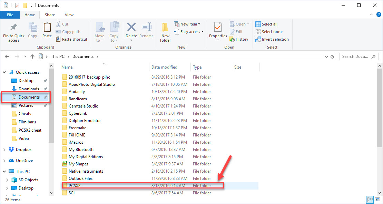Switch to Details view icon in status bar
The image size is (383, 204).
pyautogui.click(x=370, y=199)
